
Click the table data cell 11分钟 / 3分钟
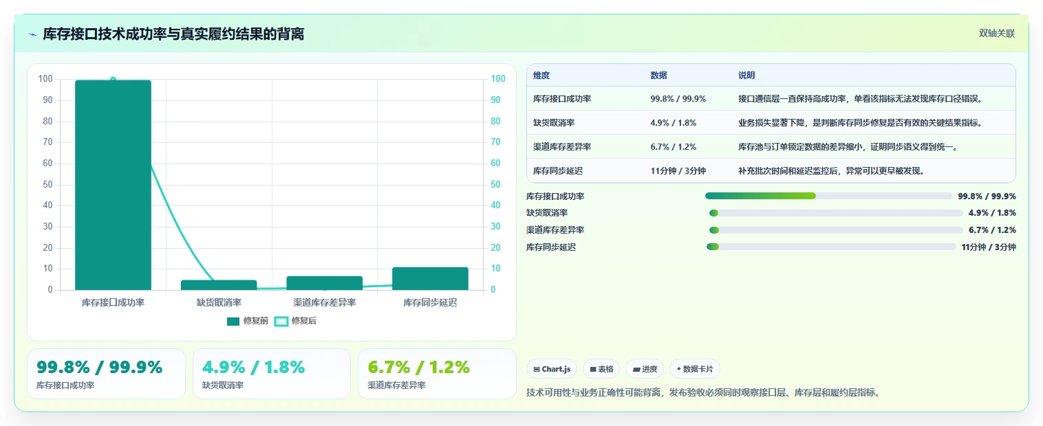pos(678,171)
